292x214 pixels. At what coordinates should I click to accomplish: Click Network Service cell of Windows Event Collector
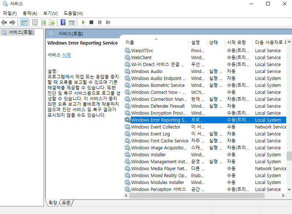click(x=270, y=127)
